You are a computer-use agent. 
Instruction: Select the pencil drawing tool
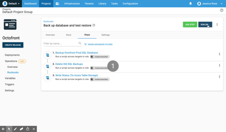pos(15,129)
